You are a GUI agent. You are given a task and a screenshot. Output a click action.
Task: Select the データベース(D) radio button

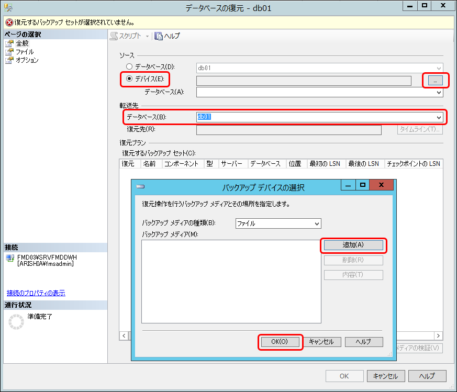(x=129, y=67)
